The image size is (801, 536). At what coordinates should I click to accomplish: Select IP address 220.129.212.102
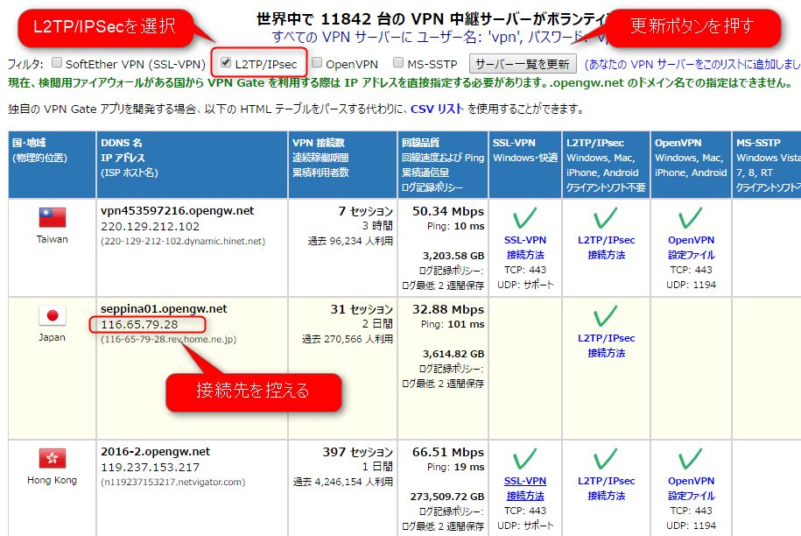pos(151,226)
